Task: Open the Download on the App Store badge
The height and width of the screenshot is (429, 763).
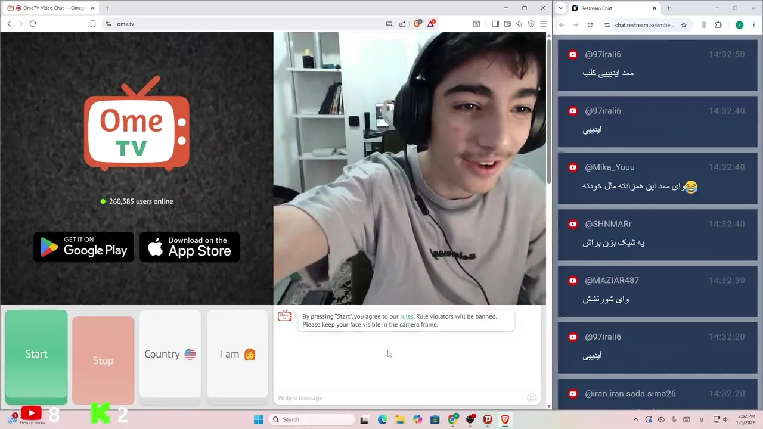Action: [190, 247]
